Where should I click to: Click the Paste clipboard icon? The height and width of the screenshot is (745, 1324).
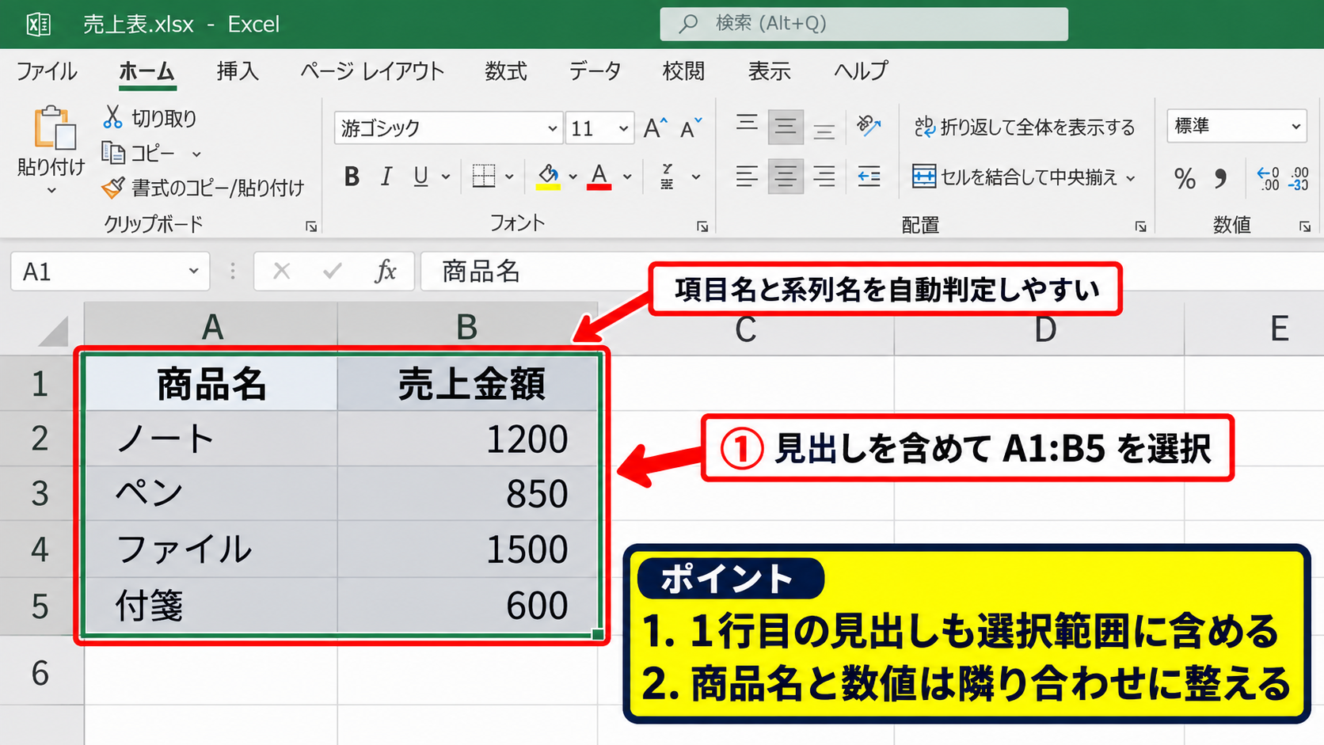[55, 127]
